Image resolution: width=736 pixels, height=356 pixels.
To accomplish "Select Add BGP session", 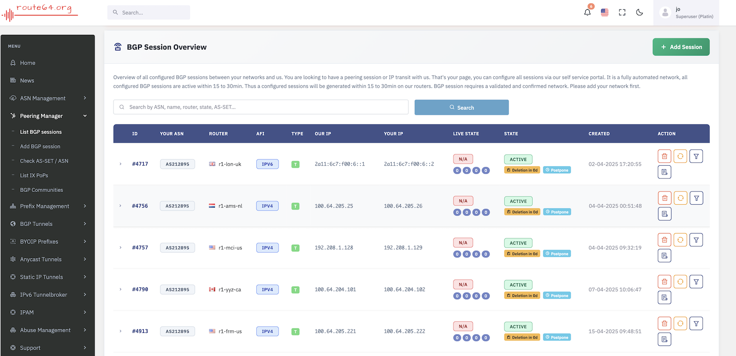I will (40, 147).
